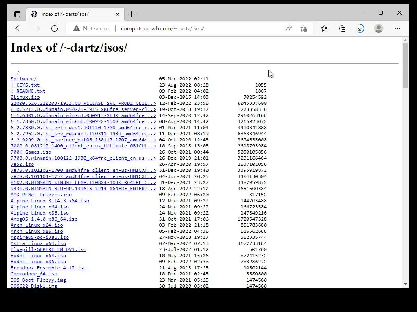Viewport: 417px width, 312px height.
Task: Open the !_KEYS.txt file
Action: coord(25,85)
